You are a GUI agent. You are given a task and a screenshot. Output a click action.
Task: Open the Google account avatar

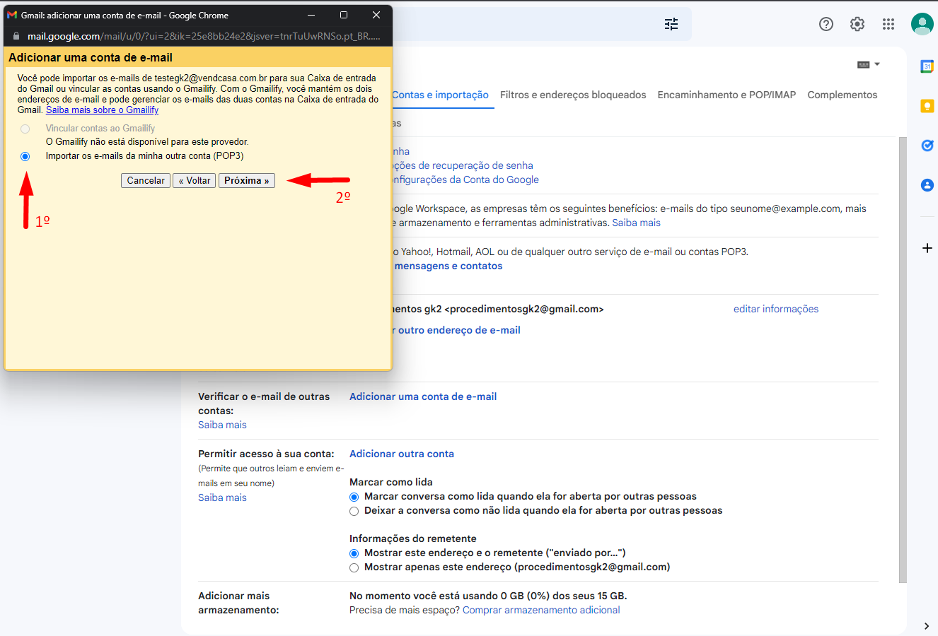tap(922, 24)
